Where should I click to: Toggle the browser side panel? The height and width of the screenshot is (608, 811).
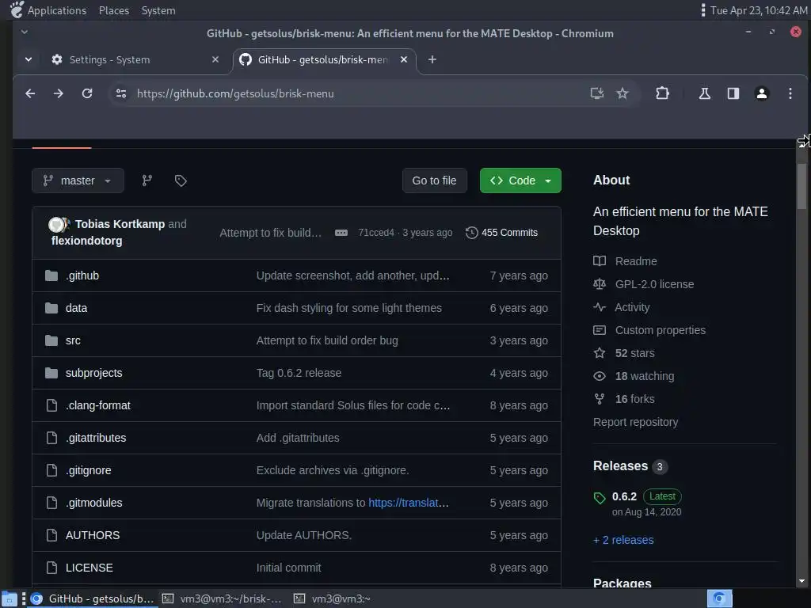[x=733, y=93]
